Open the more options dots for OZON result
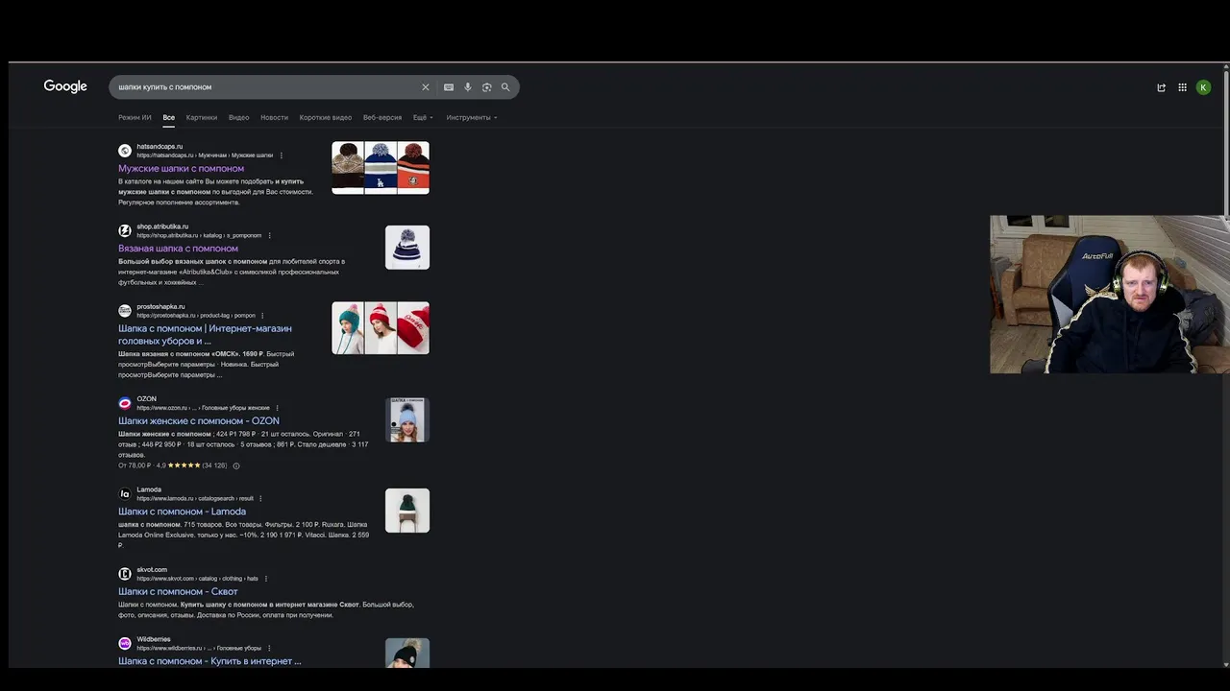Screen dimensions: 1230x691 pos(277,408)
